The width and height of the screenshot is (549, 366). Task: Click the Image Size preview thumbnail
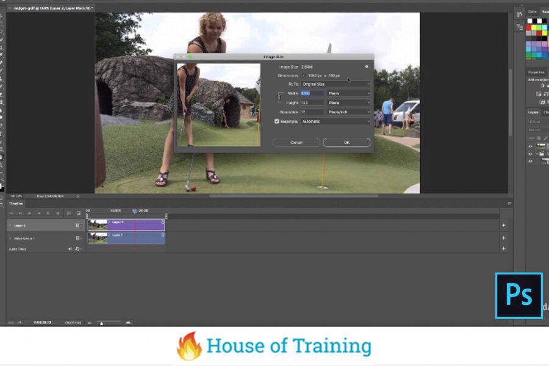pyautogui.click(x=218, y=105)
